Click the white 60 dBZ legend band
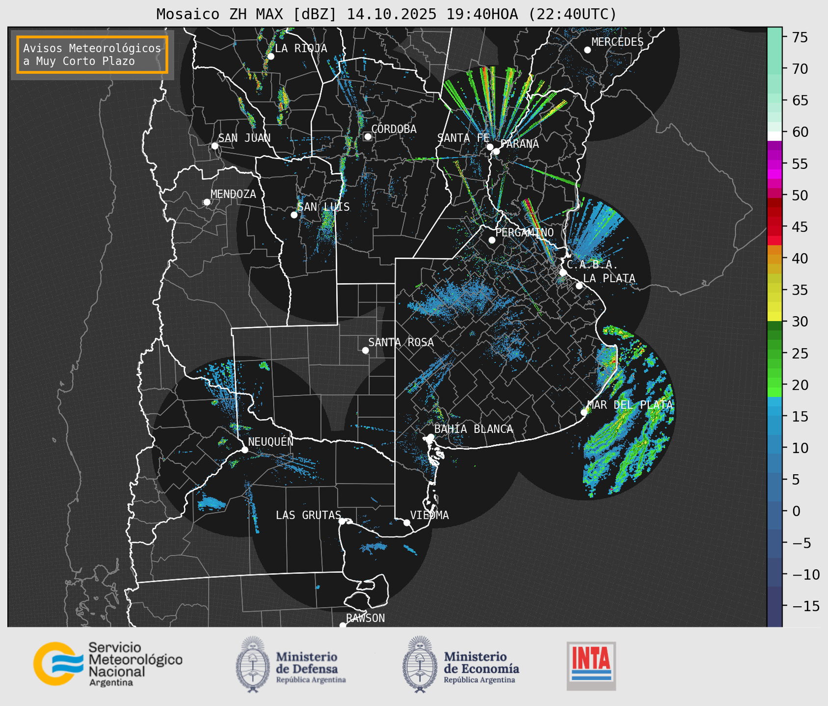 tap(774, 136)
